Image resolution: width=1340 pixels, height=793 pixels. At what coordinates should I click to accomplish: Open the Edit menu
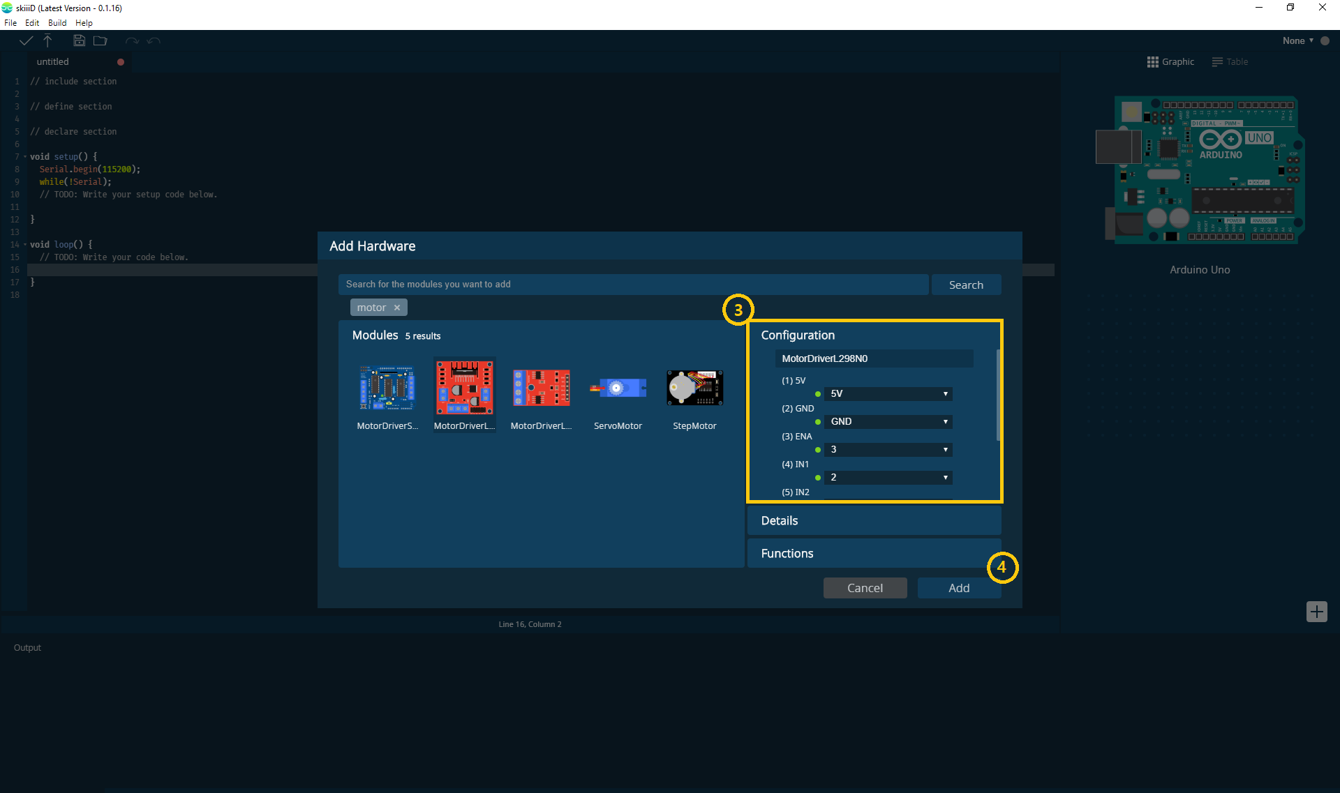tap(31, 22)
